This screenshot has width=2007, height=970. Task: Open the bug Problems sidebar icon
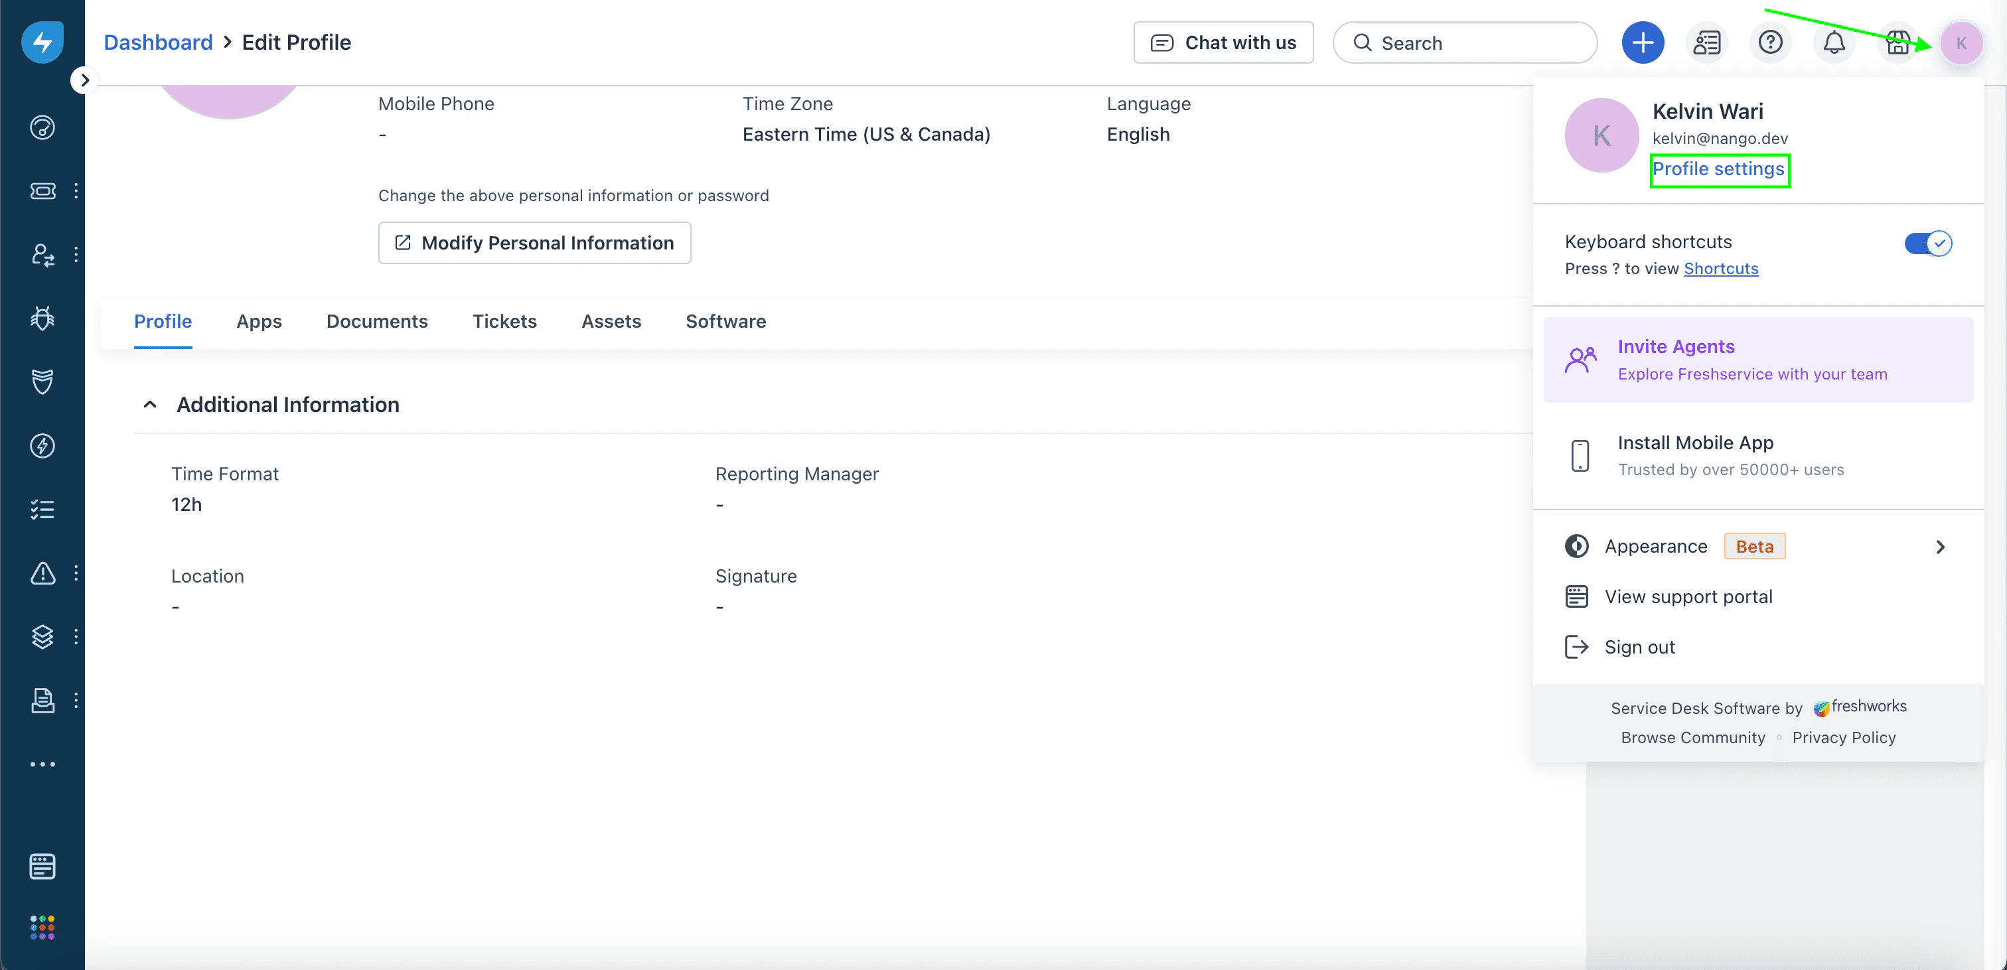42,318
